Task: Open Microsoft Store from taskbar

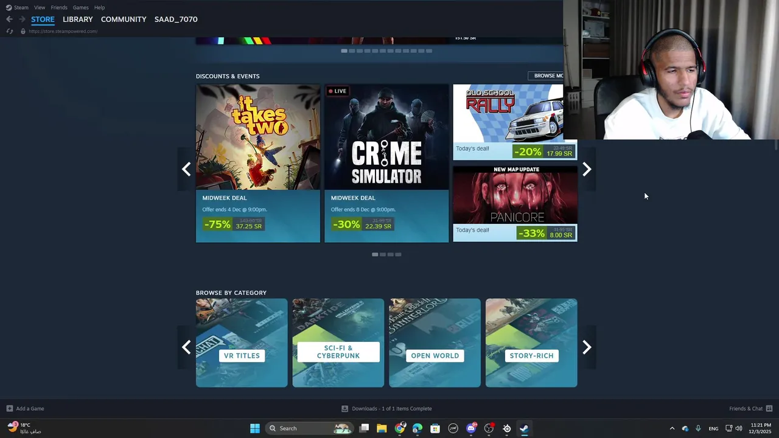Action: [435, 428]
